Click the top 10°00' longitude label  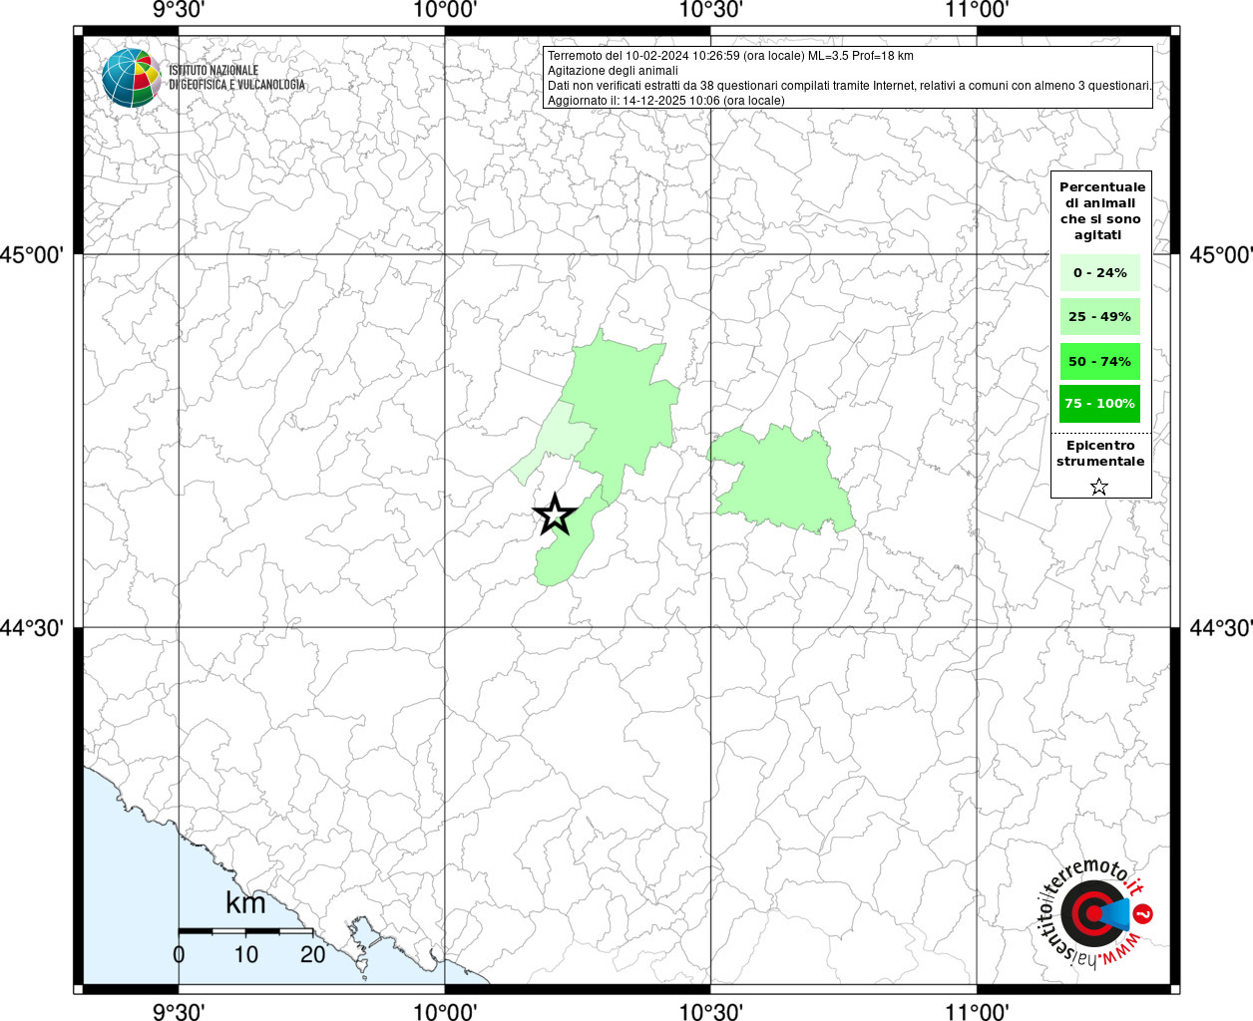[x=444, y=10]
